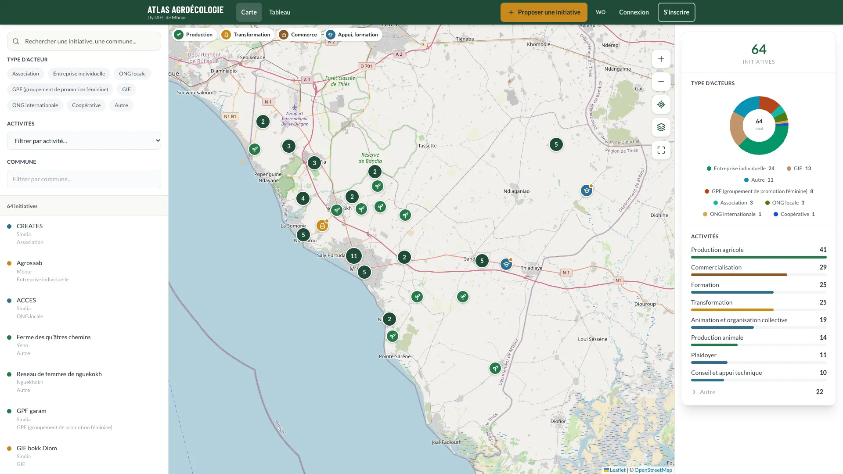Toggle Commerce legend filter
843x474 pixels.
click(x=299, y=35)
